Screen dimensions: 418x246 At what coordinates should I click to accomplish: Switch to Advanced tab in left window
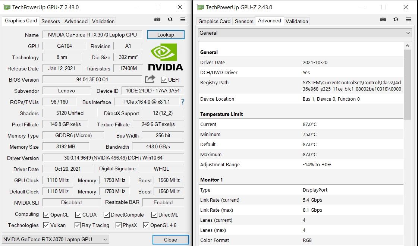[x=76, y=21]
